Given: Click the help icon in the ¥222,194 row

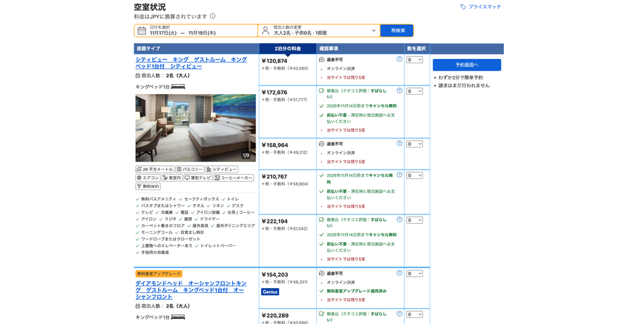Looking at the screenshot, I should pyautogui.click(x=399, y=219).
